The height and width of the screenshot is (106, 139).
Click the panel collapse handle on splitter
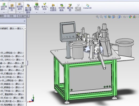[x=27, y=63]
